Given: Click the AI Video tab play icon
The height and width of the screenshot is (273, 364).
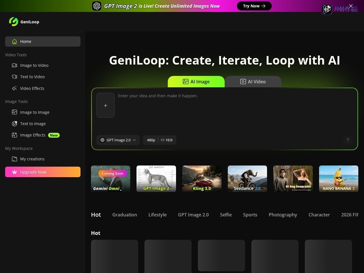Looking at the screenshot, I should click(x=243, y=82).
